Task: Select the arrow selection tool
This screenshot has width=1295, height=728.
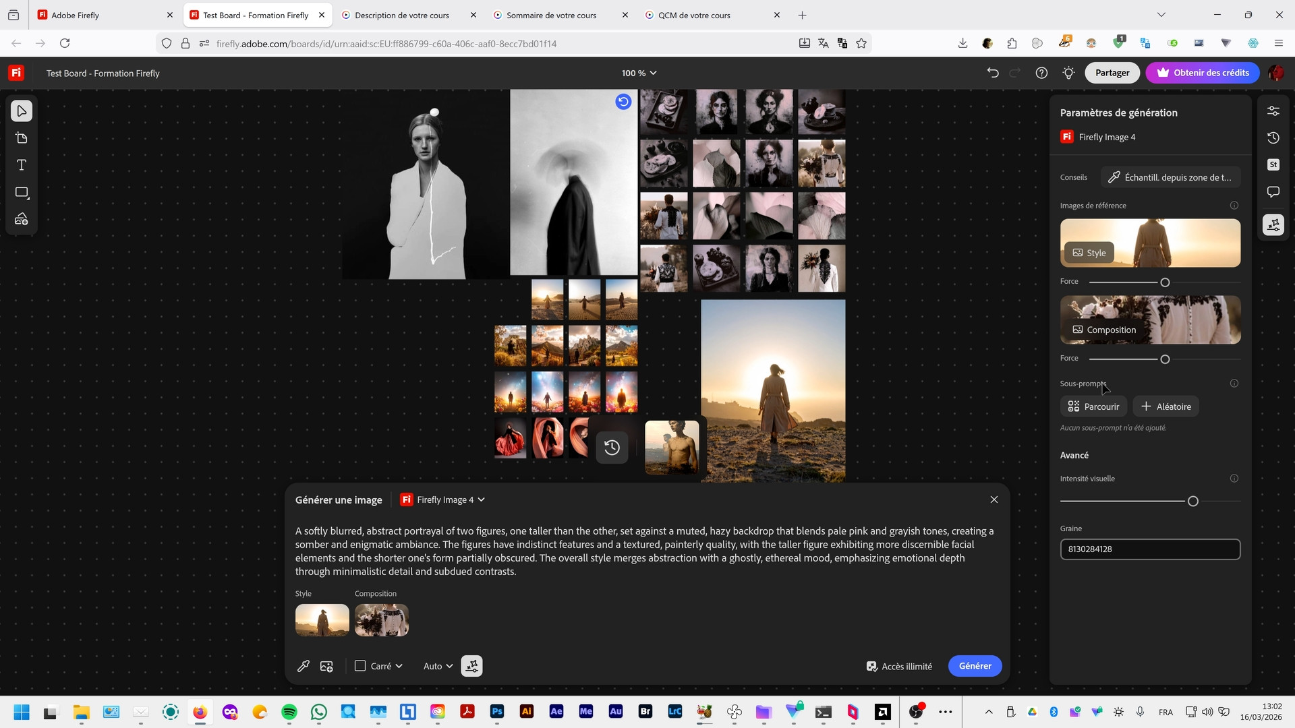Action: [x=22, y=111]
